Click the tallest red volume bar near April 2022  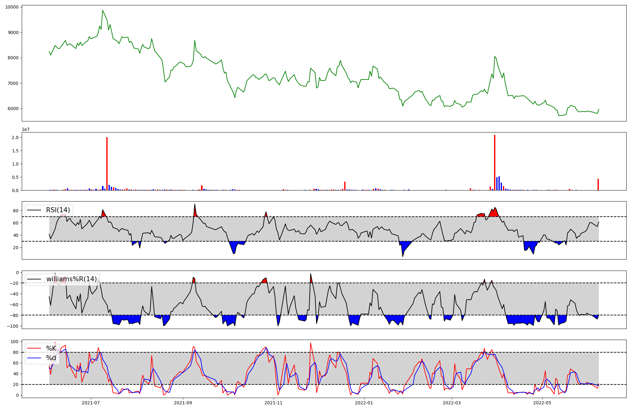tap(495, 162)
